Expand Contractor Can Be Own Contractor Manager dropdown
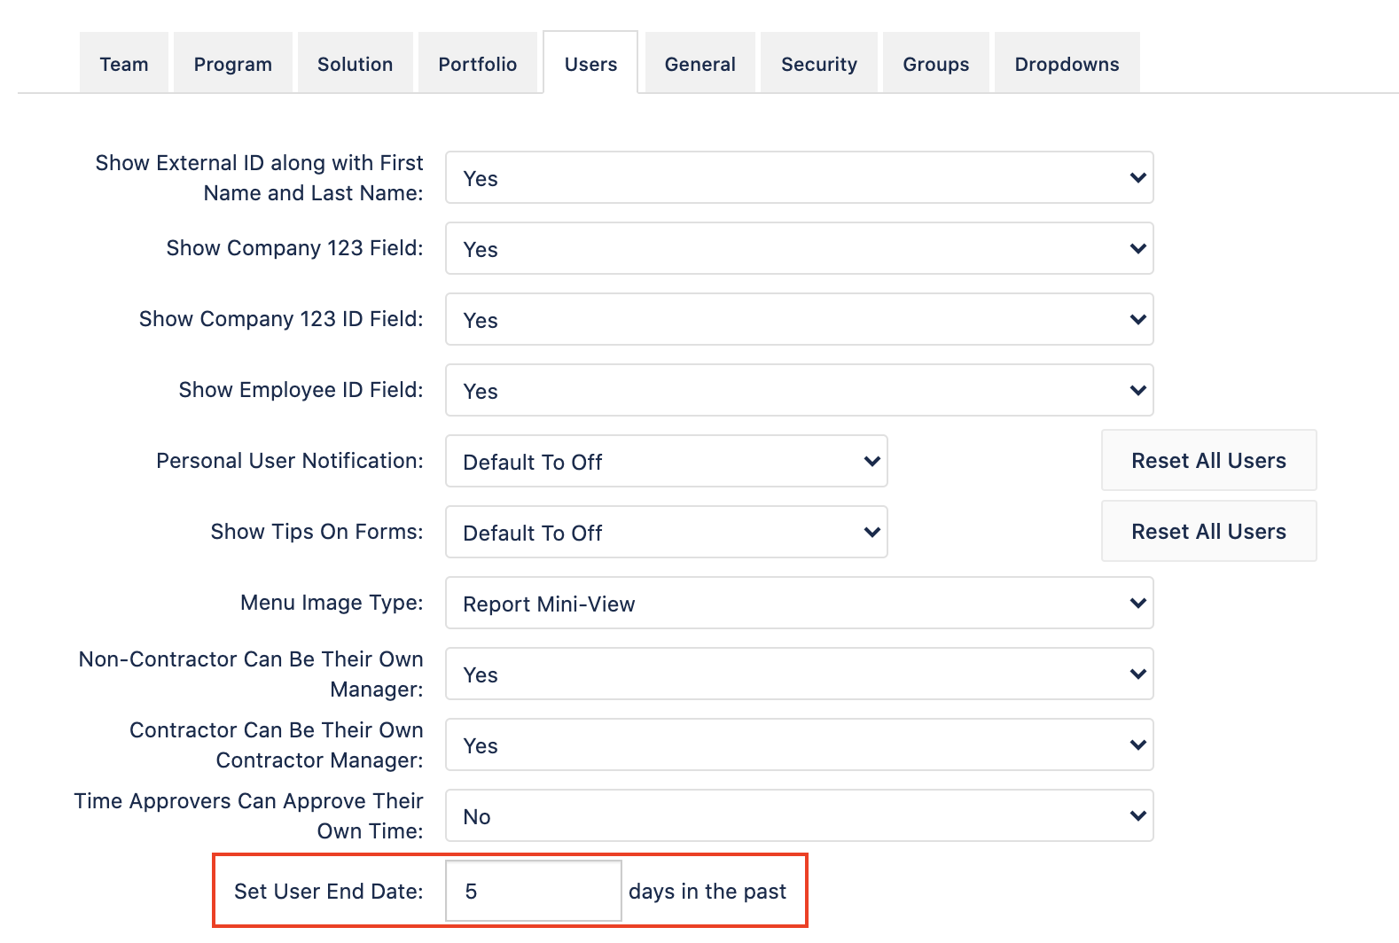1399x943 pixels. pos(800,744)
